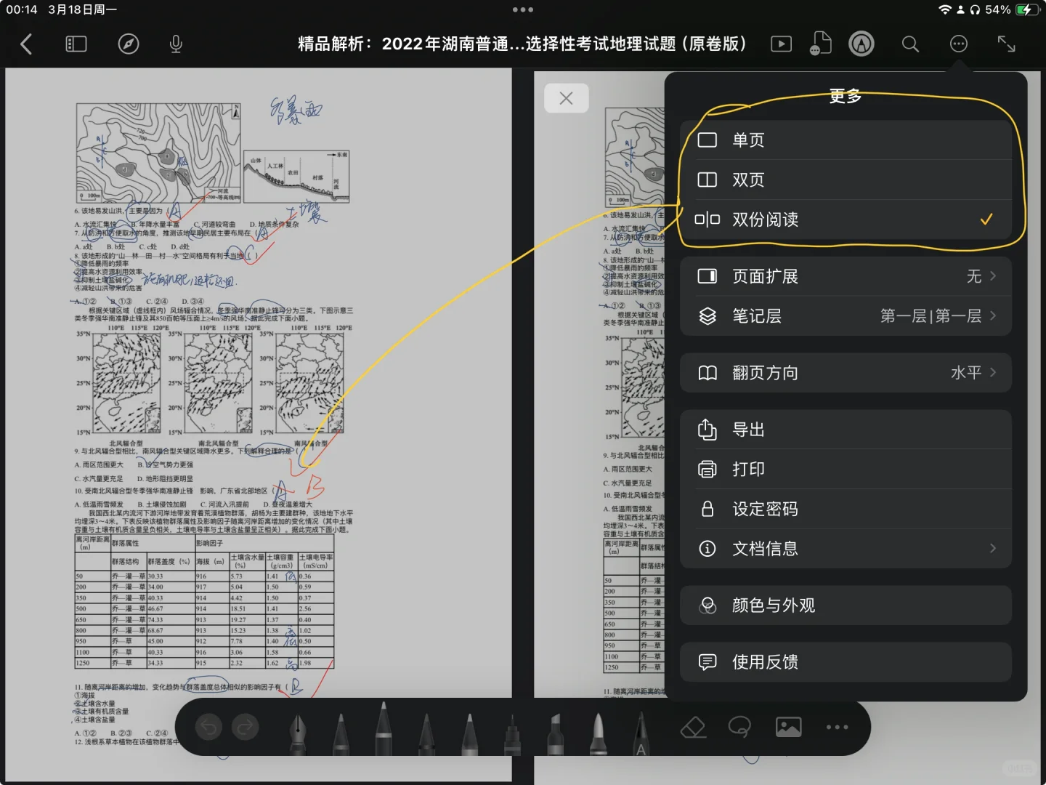This screenshot has width=1046, height=785.
Task: Close the right-hand document with the X button
Action: pyautogui.click(x=567, y=98)
